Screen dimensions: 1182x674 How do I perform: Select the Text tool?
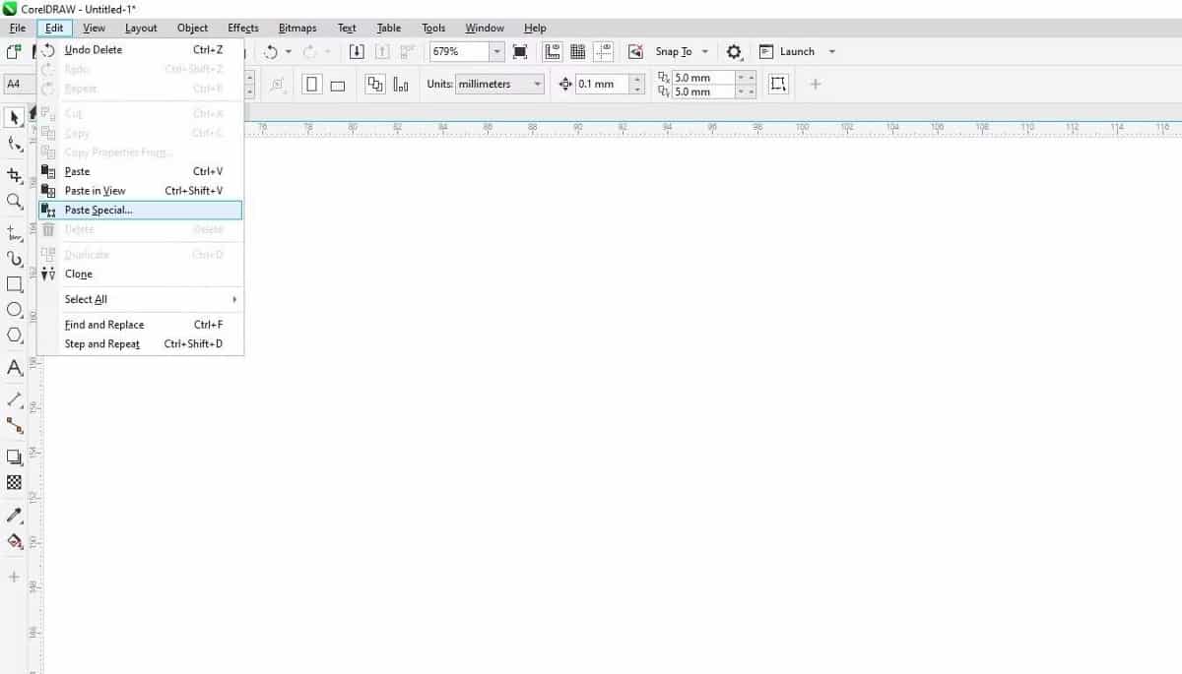(14, 368)
